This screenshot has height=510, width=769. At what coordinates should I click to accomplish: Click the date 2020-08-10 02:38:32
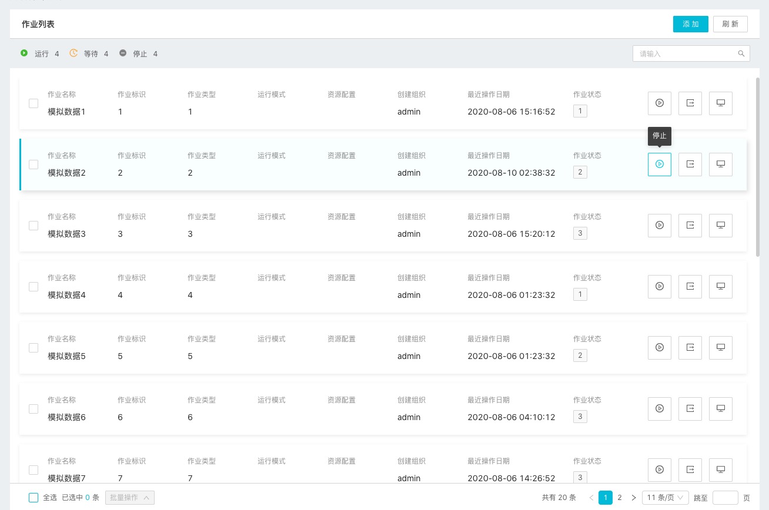tap(511, 173)
